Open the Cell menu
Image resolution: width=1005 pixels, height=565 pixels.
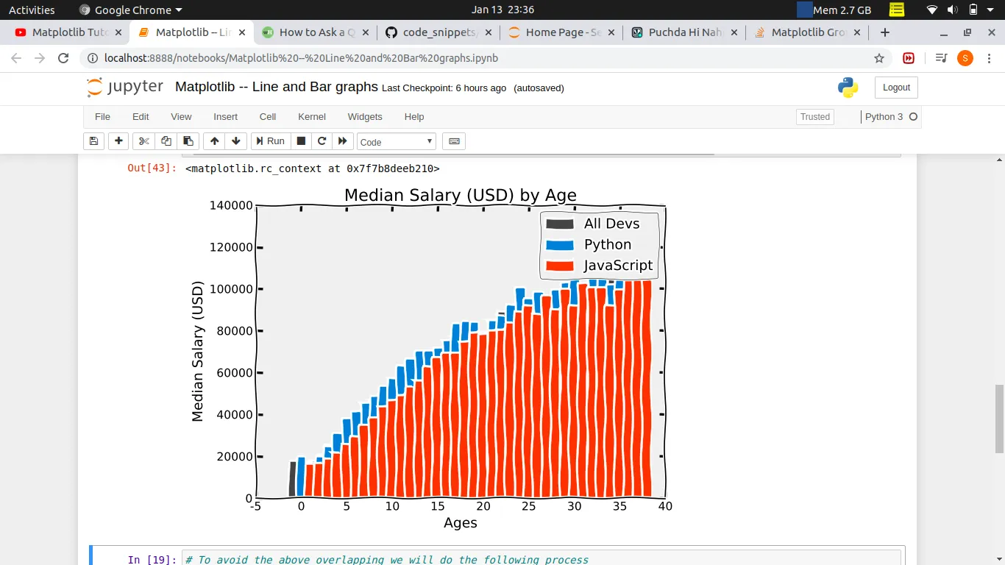pos(268,116)
